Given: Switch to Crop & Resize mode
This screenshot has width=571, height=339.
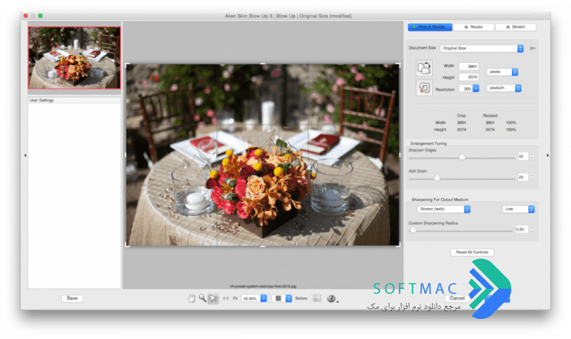Looking at the screenshot, I should tap(430, 27).
